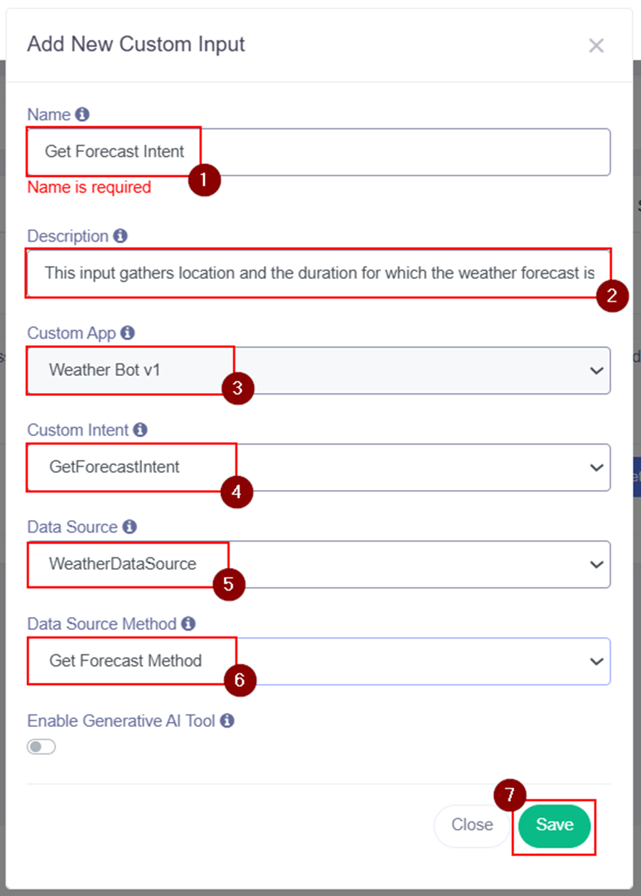The width and height of the screenshot is (641, 896).
Task: Click the numbered step 2 marker
Action: click(612, 296)
